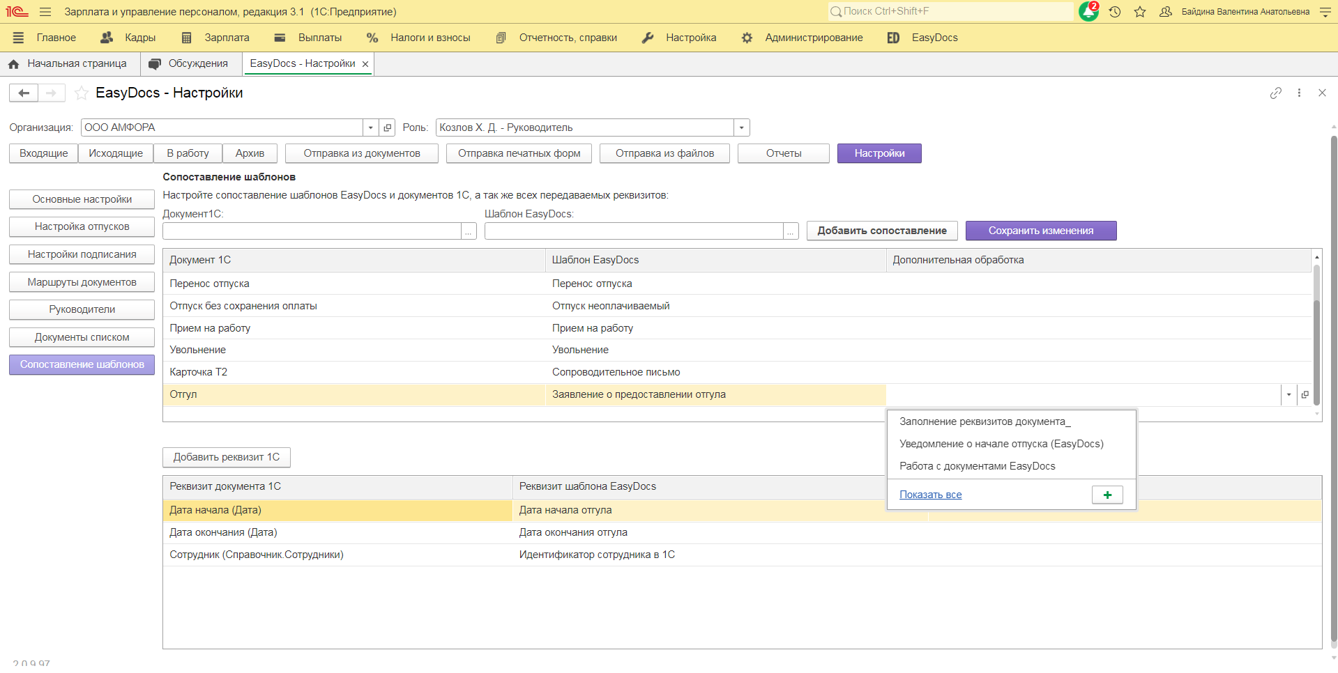
Task: Expand the Организация dropdown list
Action: tap(370, 127)
